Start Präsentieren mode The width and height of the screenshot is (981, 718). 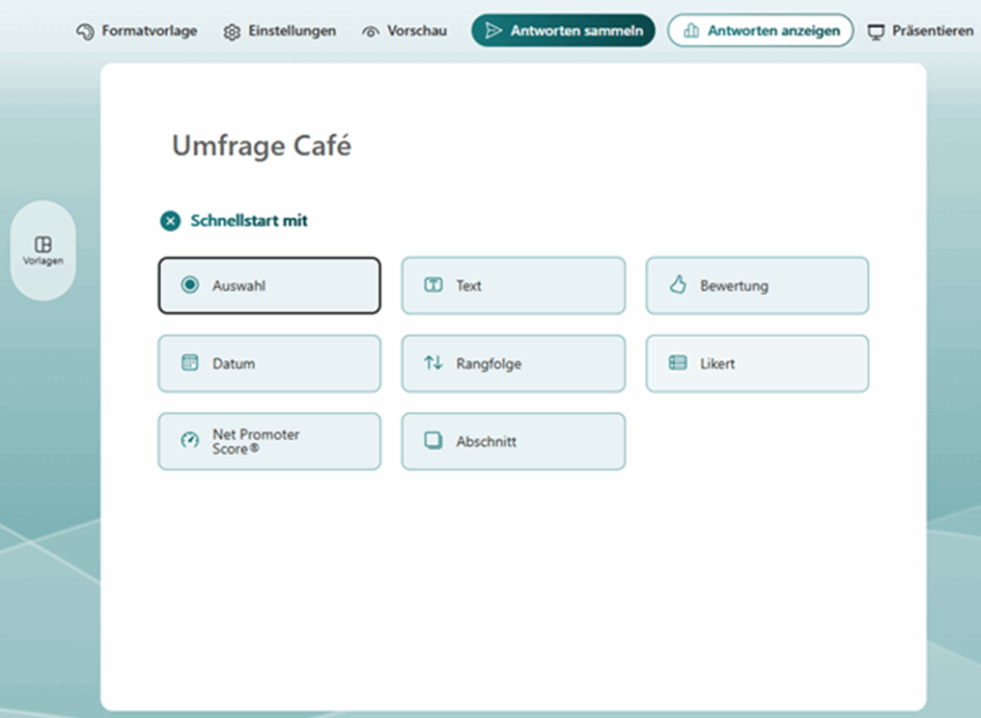tap(920, 31)
